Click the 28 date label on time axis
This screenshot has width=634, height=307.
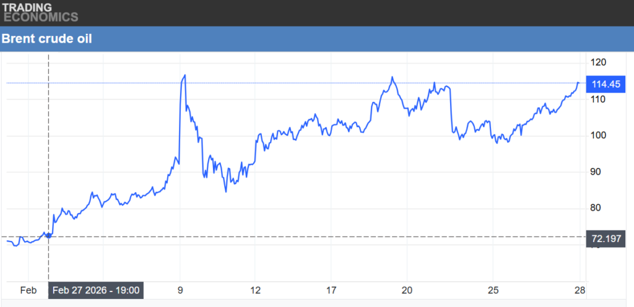point(578,290)
